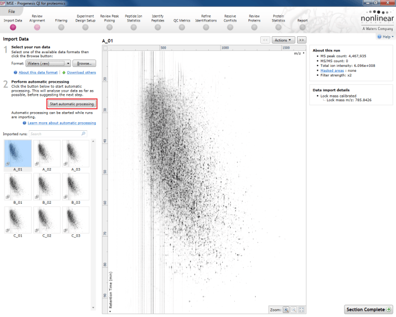Open the Help menu

coord(386,37)
